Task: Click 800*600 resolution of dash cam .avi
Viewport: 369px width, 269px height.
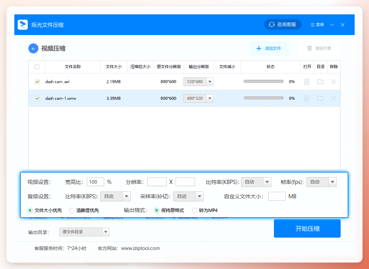Action: tap(168, 82)
